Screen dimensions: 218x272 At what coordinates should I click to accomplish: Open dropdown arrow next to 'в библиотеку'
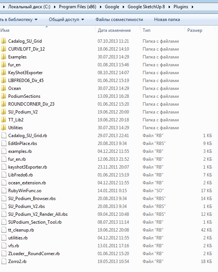pyautogui.click(x=36, y=19)
